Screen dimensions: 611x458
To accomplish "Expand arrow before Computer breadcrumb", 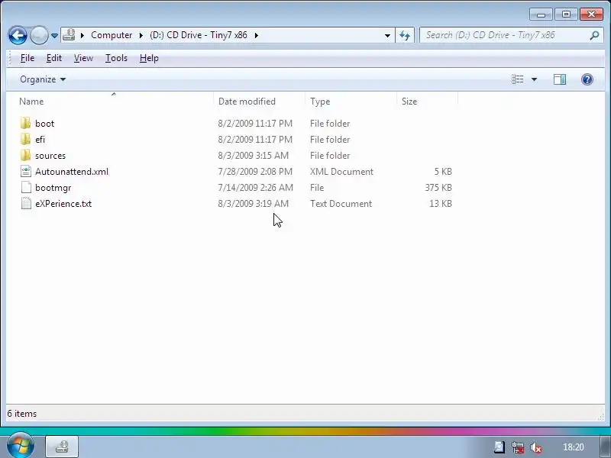I will (x=82, y=35).
